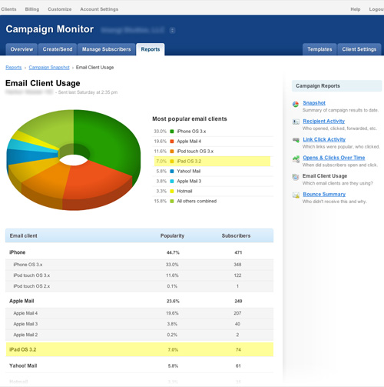Open Customize in the top menu
The height and width of the screenshot is (387, 384).
(x=60, y=9)
